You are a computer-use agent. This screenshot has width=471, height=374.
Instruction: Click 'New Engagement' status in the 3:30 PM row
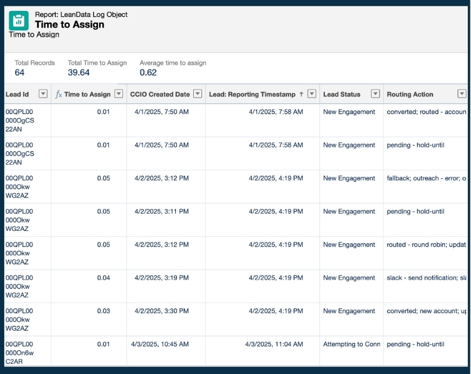pyautogui.click(x=349, y=311)
